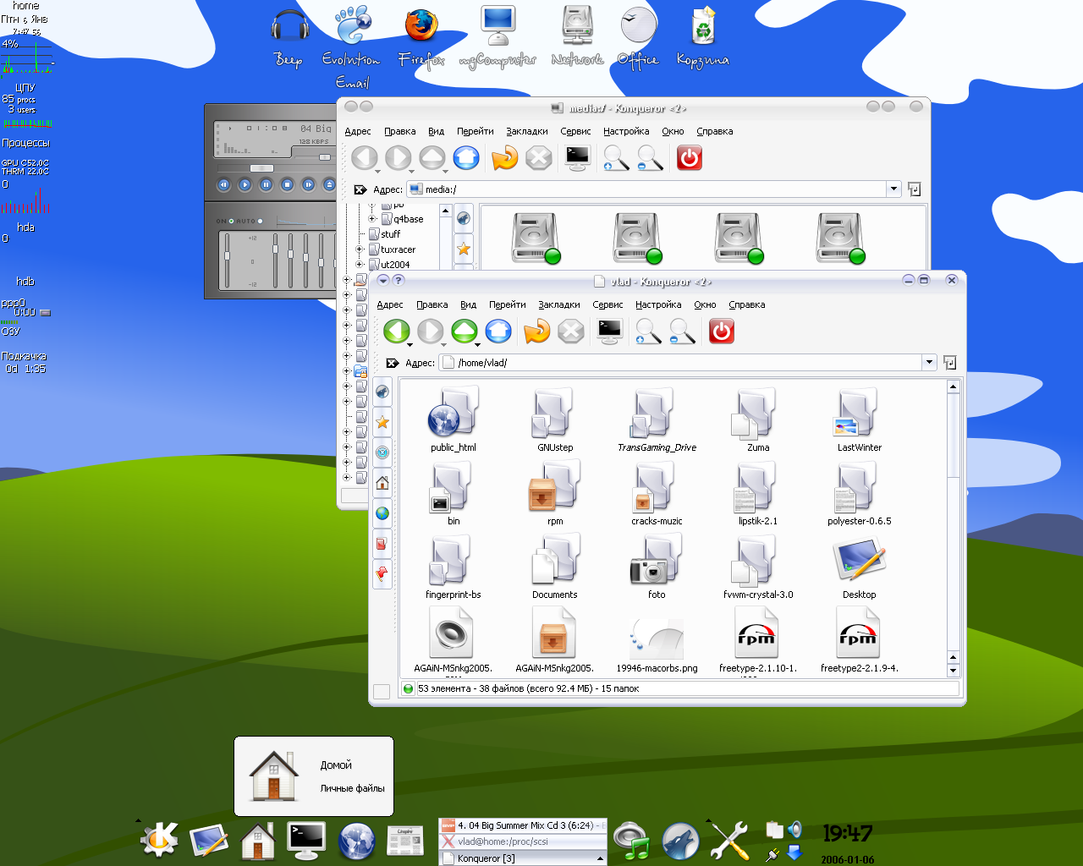Screen dimensions: 1083x866
Task: Expand the tuxracer tree folder
Action: click(360, 249)
